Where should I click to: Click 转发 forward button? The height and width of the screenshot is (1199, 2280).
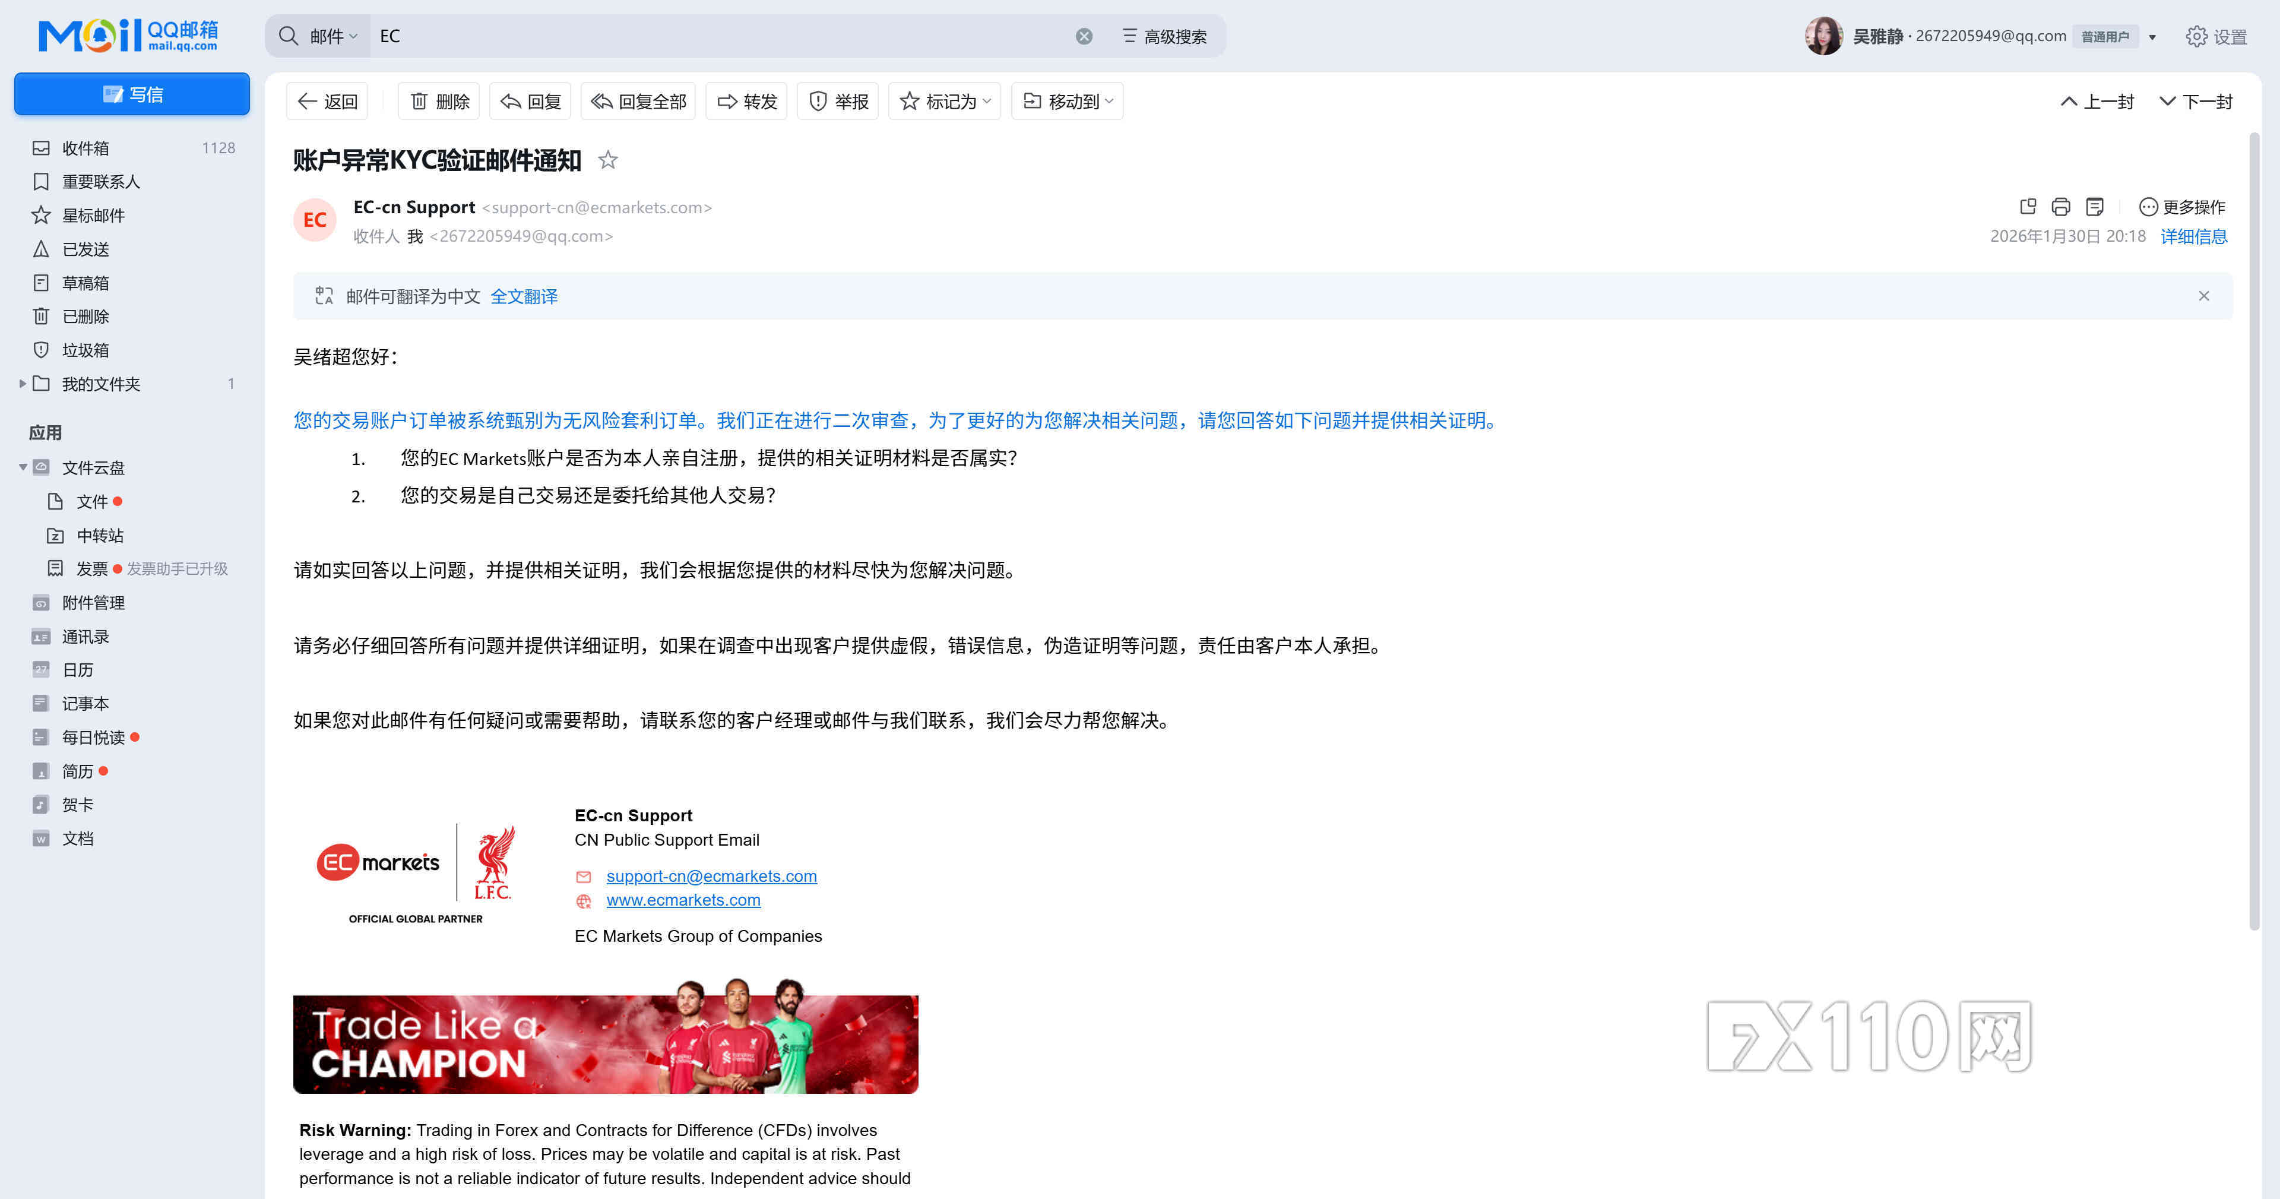[746, 101]
